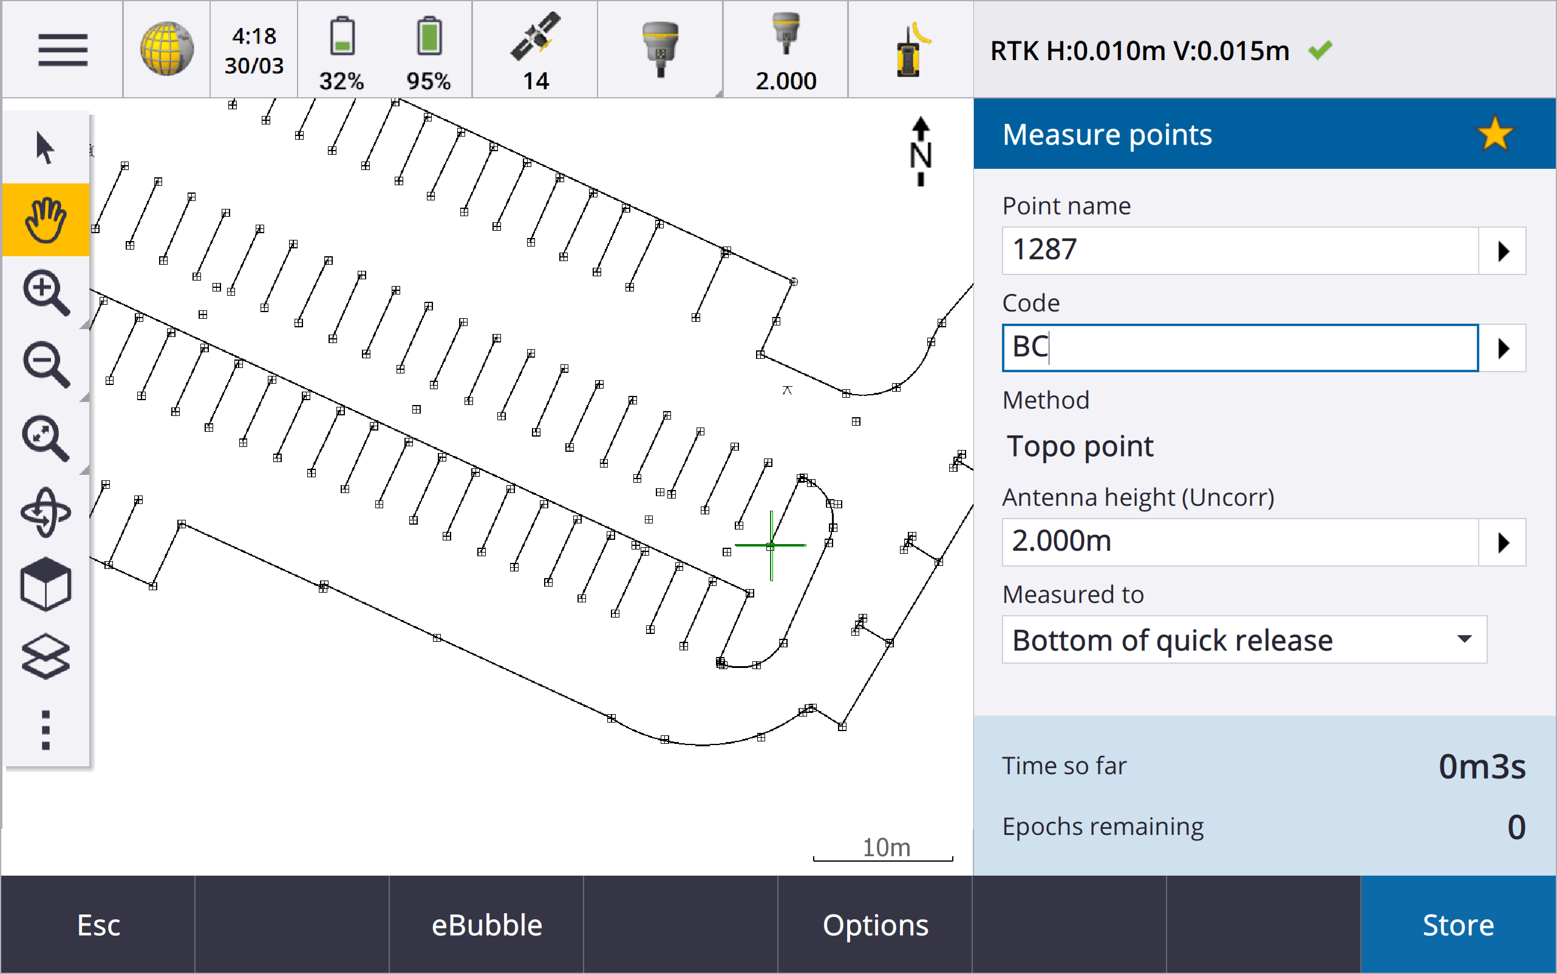Image resolution: width=1557 pixels, height=974 pixels.
Task: Select the orbit rotate tool
Action: tap(46, 513)
